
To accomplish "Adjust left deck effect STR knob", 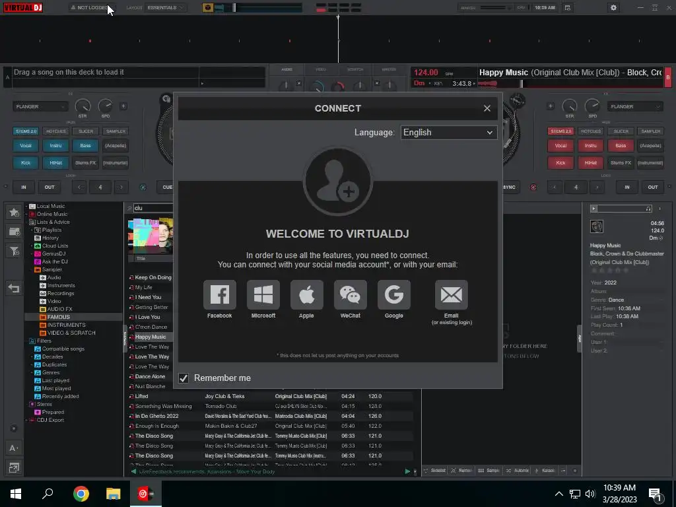I will 83,106.
